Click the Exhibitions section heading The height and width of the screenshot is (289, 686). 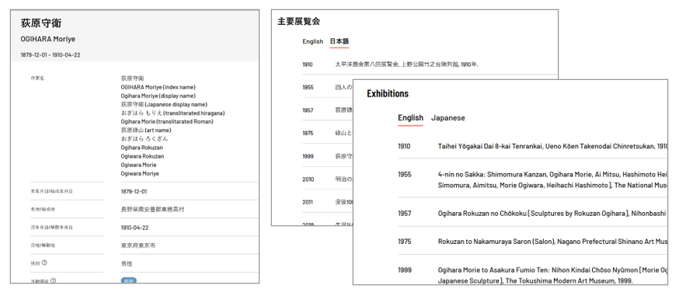pyautogui.click(x=388, y=93)
